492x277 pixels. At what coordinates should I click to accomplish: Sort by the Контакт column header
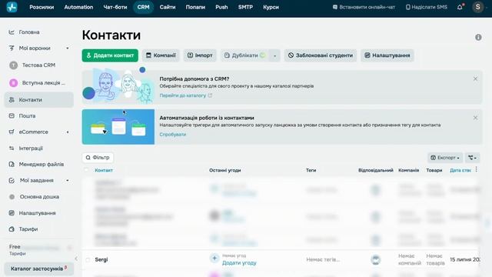pos(104,170)
